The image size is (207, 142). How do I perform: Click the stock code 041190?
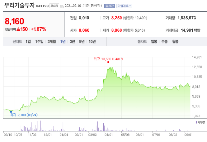42,6
